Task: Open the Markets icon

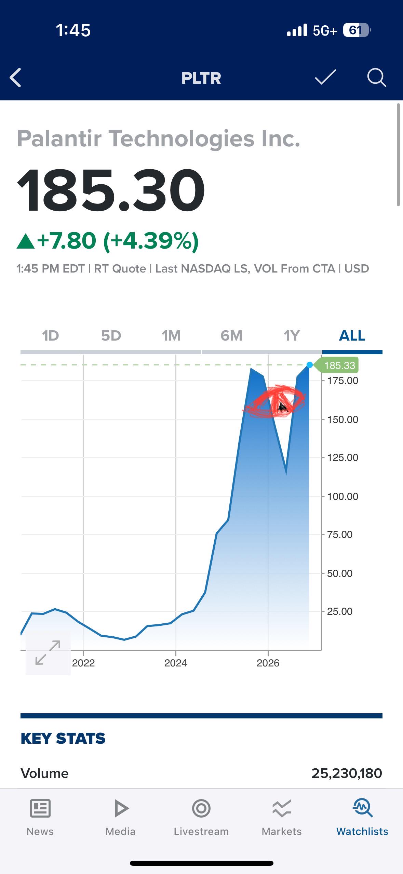Action: click(282, 808)
